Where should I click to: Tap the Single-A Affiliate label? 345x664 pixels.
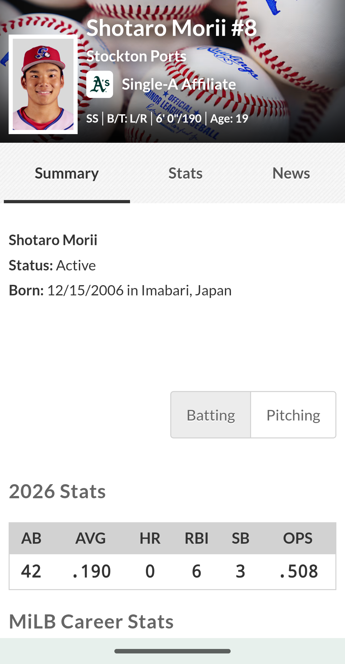pos(179,84)
